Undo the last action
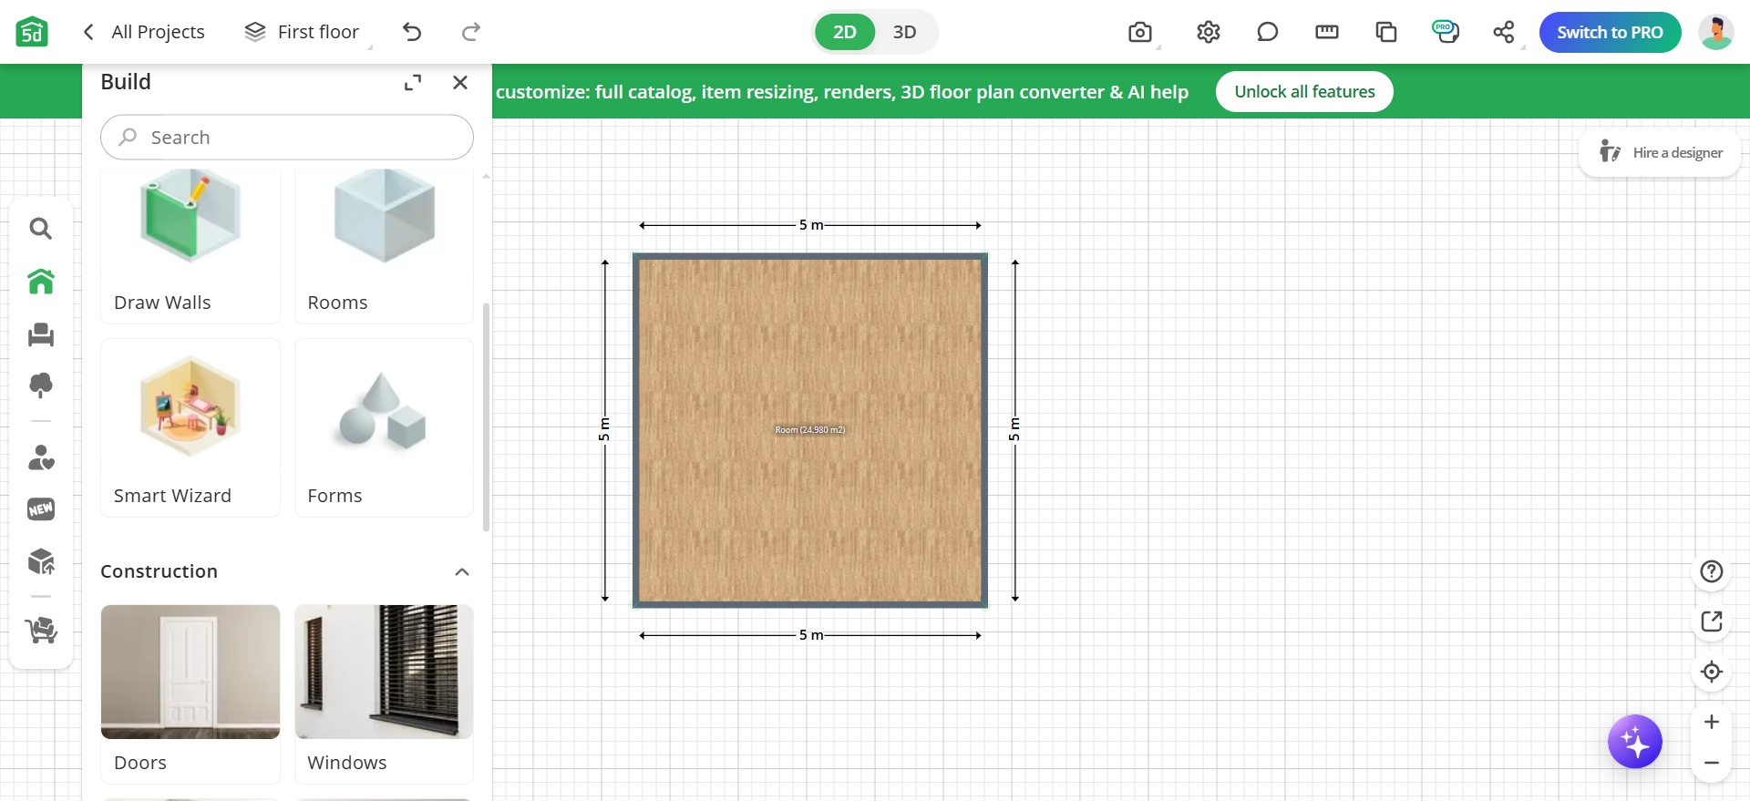This screenshot has width=1750, height=801. point(412,33)
